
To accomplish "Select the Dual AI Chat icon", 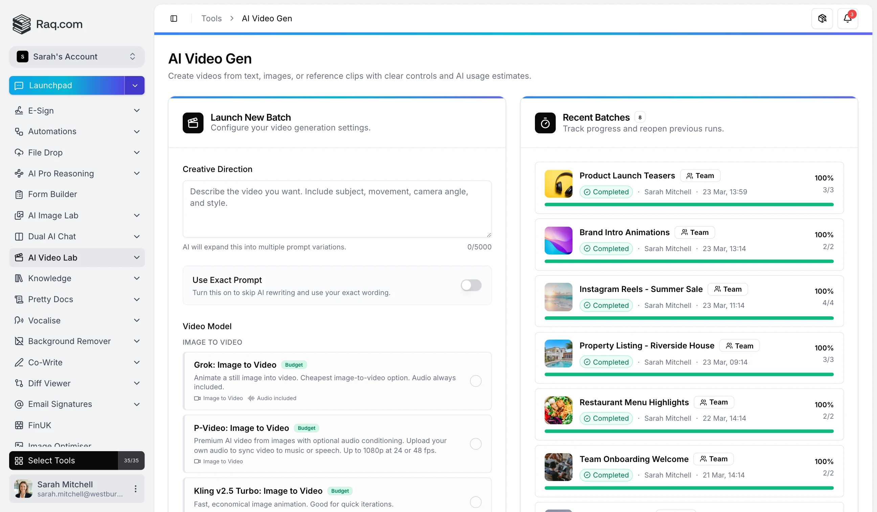I will coord(20,236).
